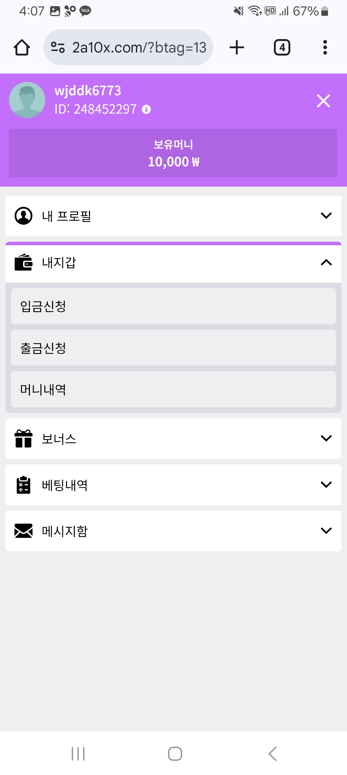Tap the browser home icon
This screenshot has height=775, width=347.
[x=22, y=48]
